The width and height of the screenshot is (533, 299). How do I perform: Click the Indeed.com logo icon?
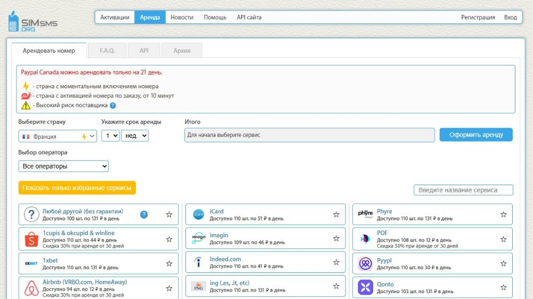click(x=198, y=262)
